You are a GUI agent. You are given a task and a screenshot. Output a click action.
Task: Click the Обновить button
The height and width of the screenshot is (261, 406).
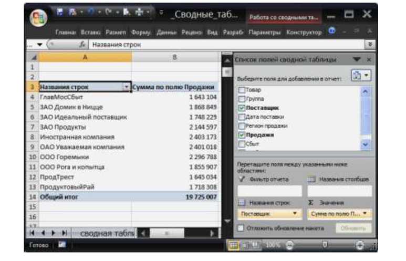click(355, 228)
